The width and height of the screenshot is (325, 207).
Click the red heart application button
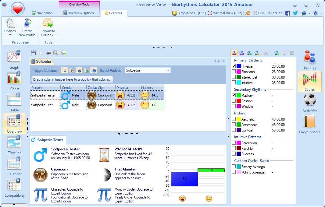click(x=18, y=9)
